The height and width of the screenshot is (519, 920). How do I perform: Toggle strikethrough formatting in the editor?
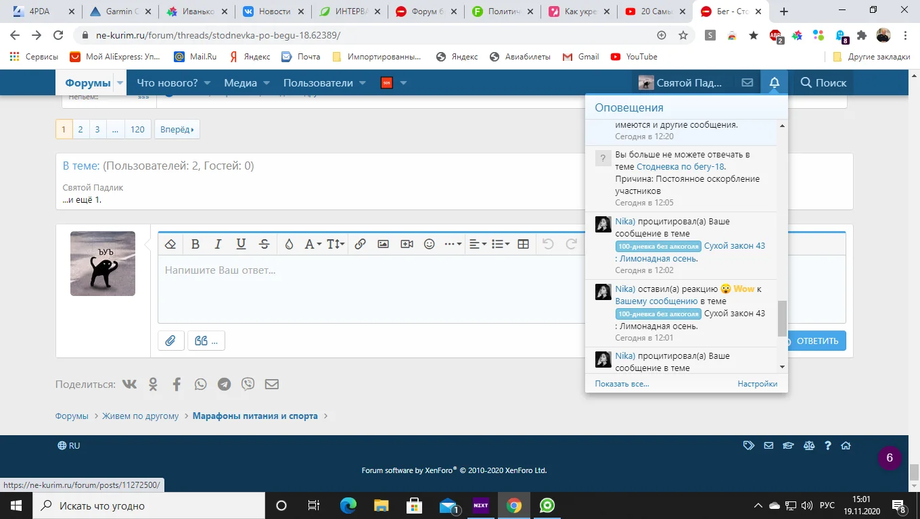click(x=264, y=244)
